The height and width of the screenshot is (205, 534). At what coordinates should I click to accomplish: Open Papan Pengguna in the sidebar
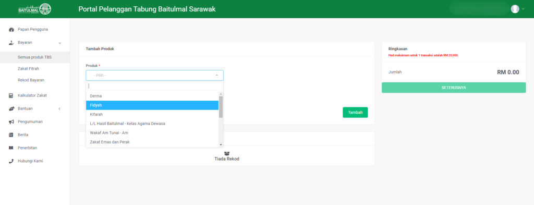click(33, 30)
